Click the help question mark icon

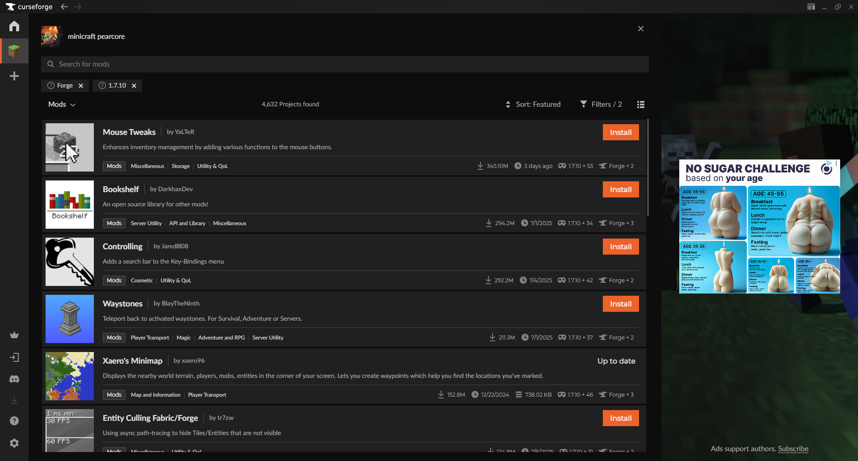pos(14,421)
